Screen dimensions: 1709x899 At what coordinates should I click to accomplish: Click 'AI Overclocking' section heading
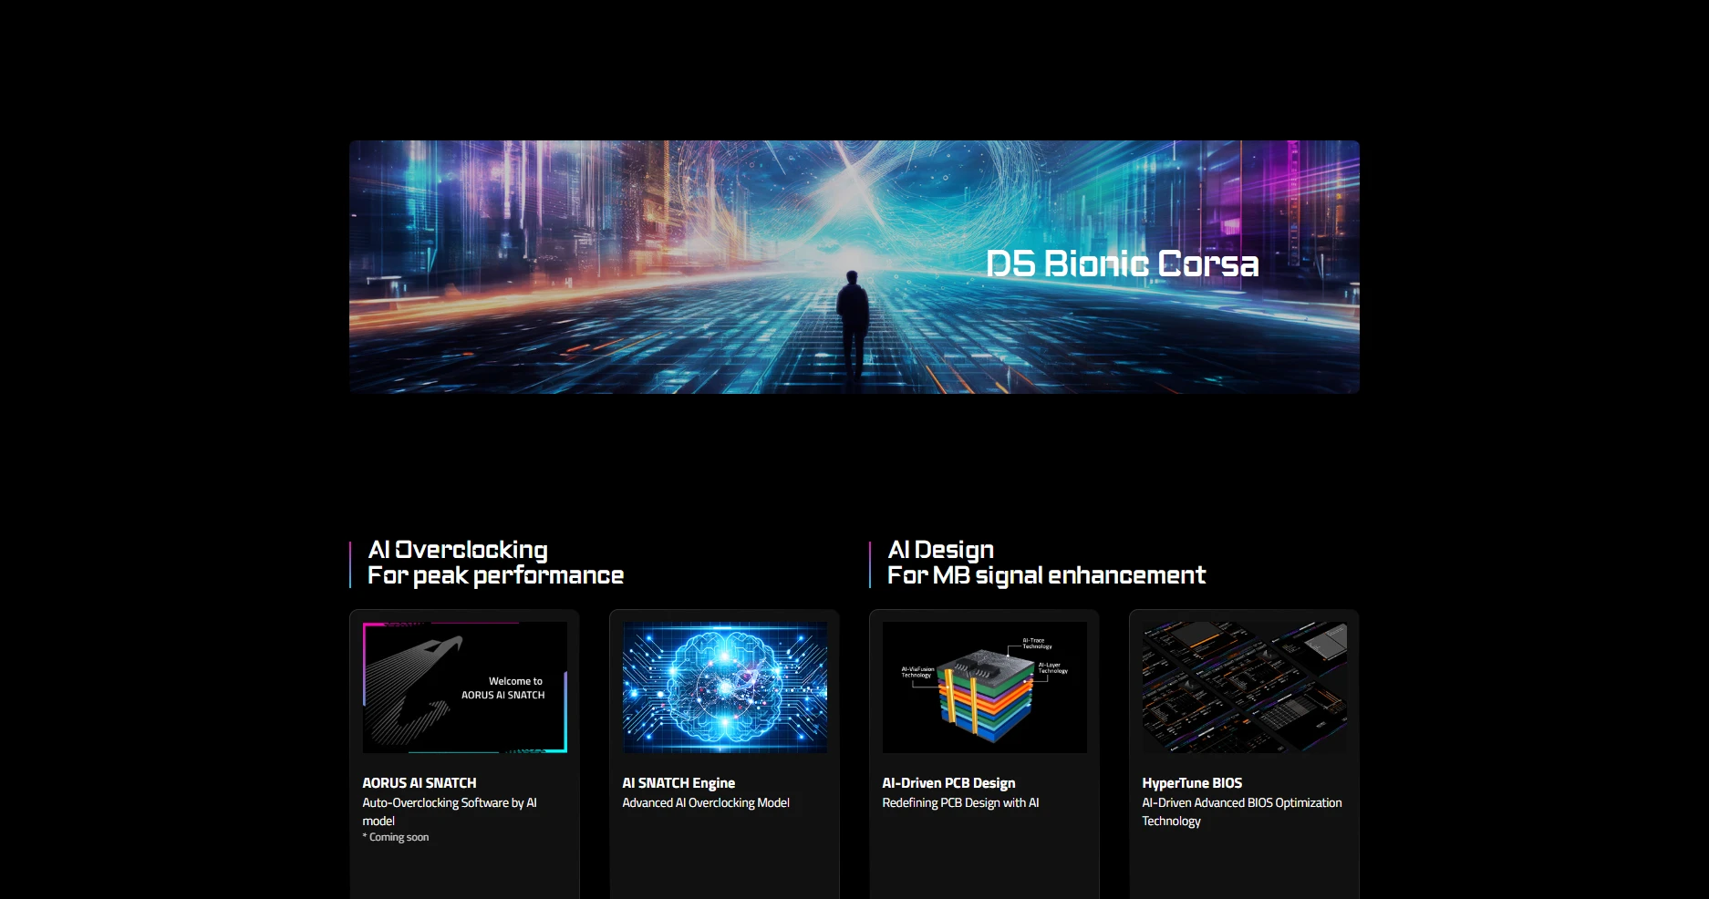coord(458,550)
